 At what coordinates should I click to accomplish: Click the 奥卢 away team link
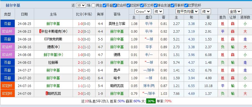tap(117, 70)
